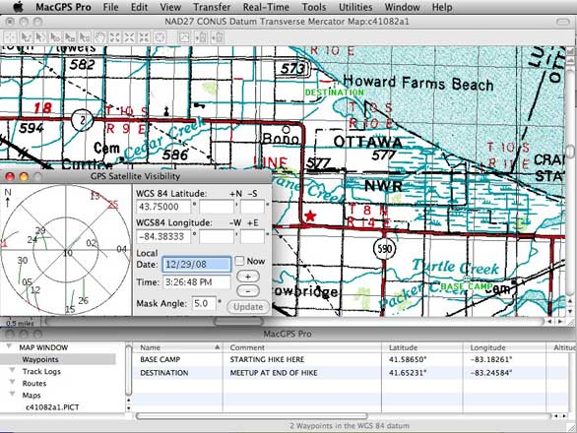Select the DESTINATION waypoint row

point(350,373)
